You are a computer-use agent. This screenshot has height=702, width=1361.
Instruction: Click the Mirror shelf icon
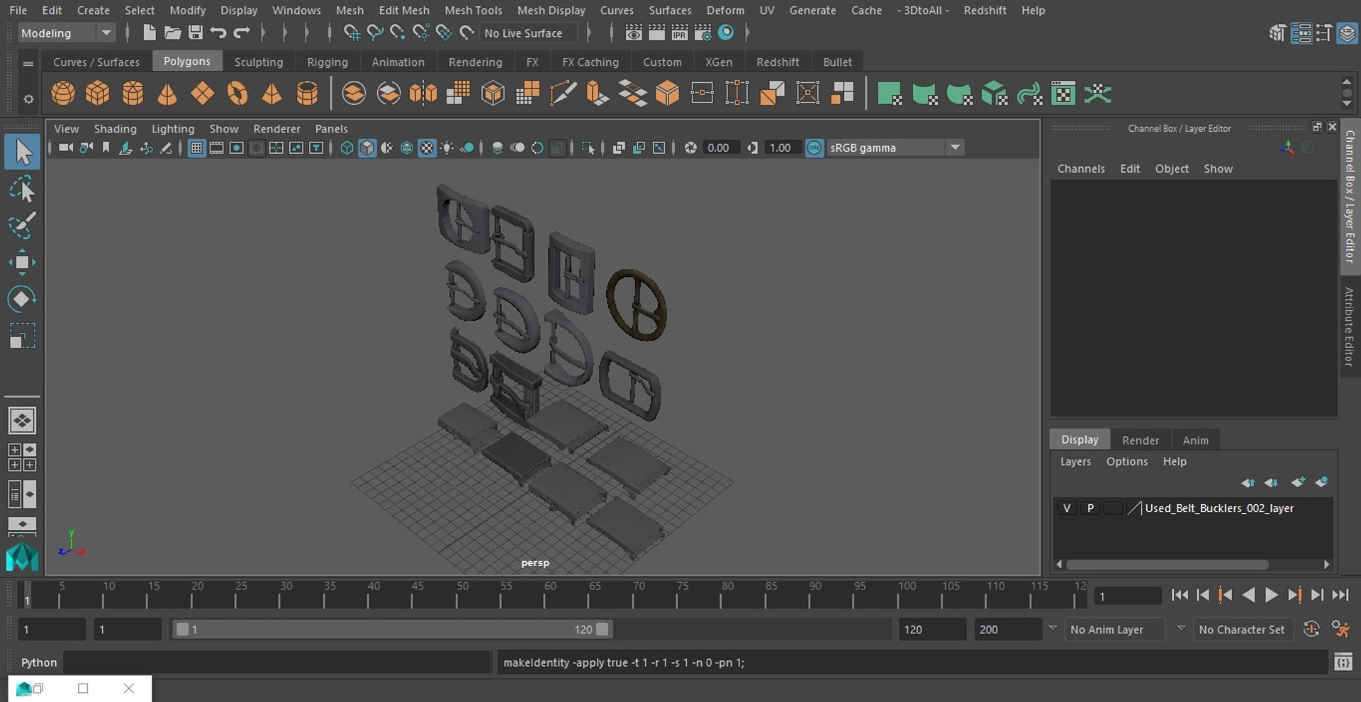pos(423,94)
